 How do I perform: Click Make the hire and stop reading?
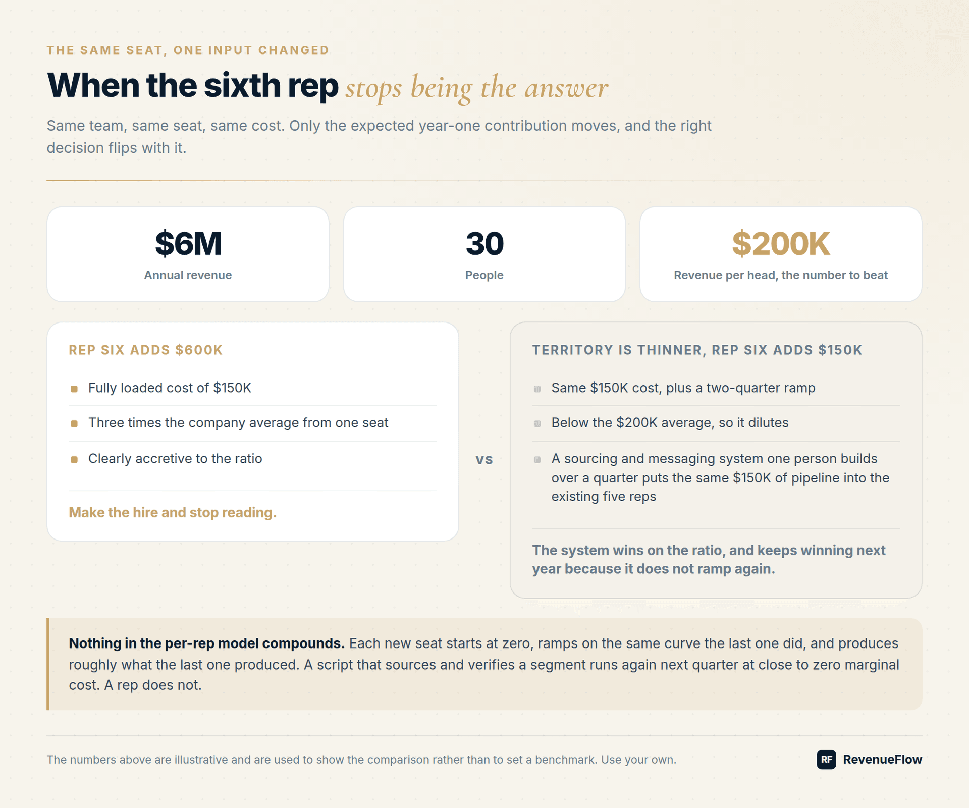[173, 512]
